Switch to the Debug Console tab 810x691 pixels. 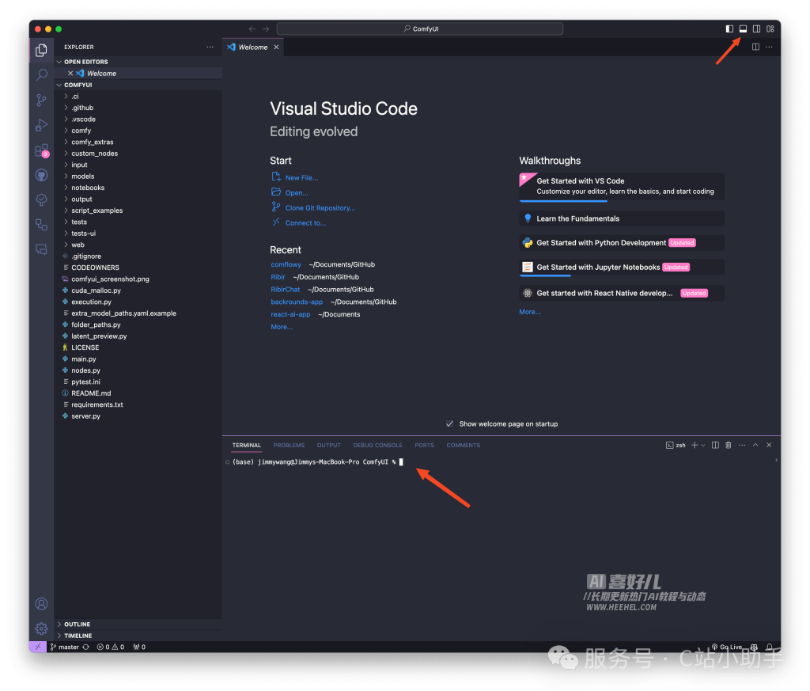pos(377,445)
